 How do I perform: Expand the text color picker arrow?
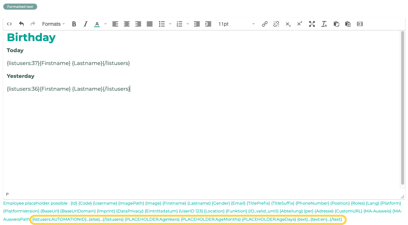coord(105,24)
